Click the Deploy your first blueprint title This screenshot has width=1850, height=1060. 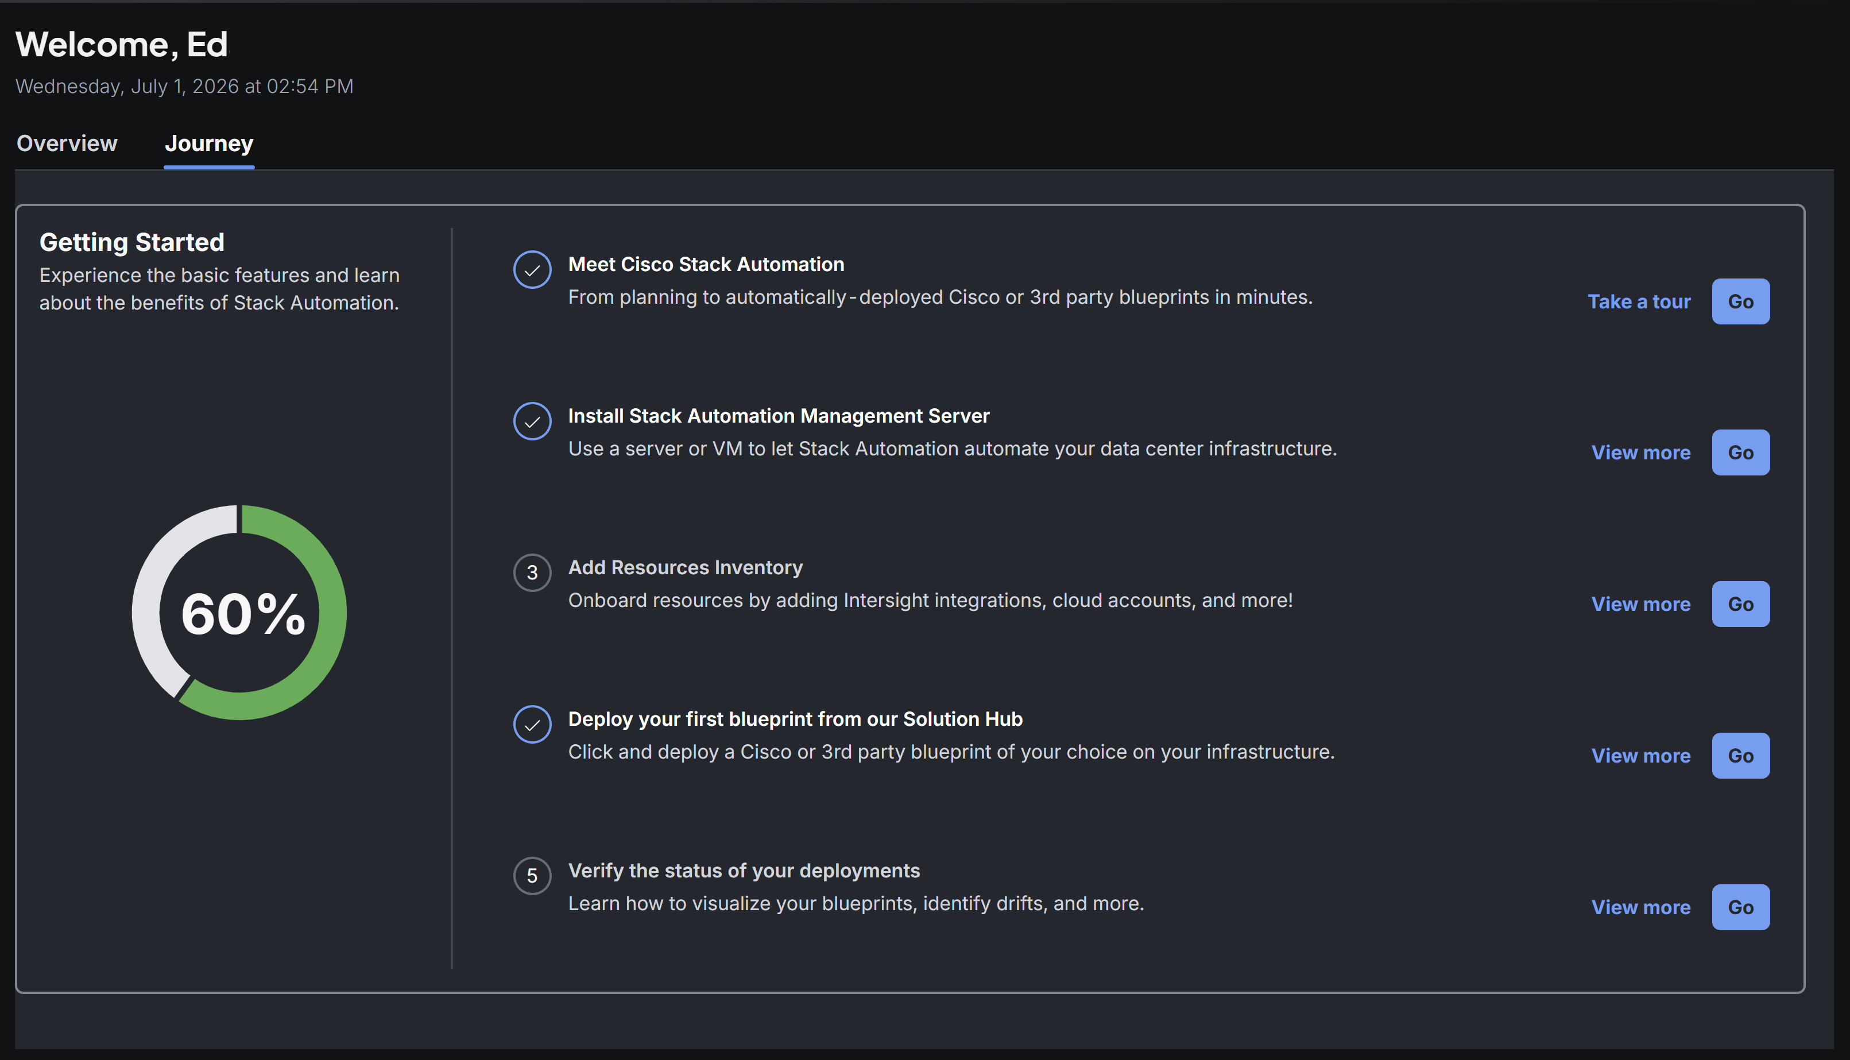coord(795,718)
